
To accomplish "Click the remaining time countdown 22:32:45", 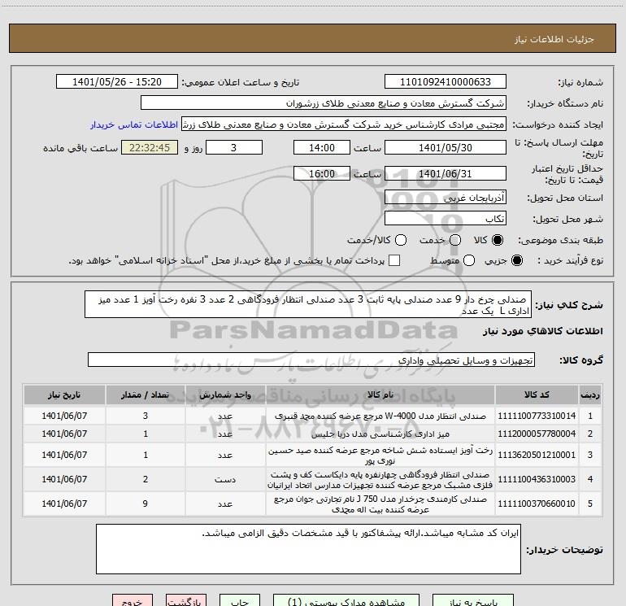I will click(x=150, y=147).
